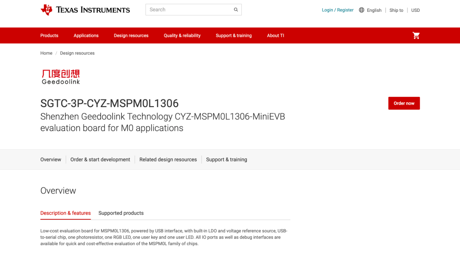Click the globe language icon
The height and width of the screenshot is (253, 460).
click(x=362, y=10)
